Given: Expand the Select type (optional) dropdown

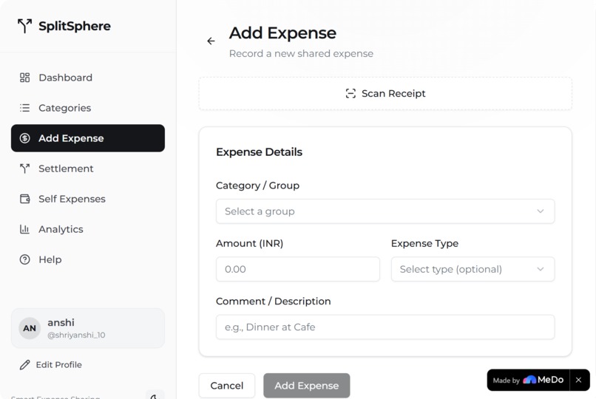Looking at the screenshot, I should click(473, 269).
